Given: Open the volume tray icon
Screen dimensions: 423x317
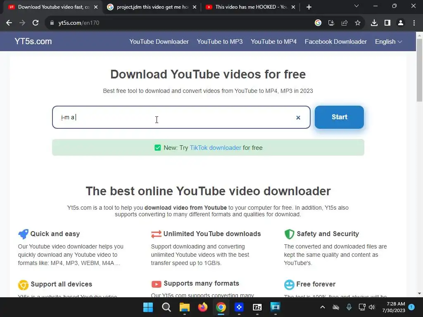Looking at the screenshot, I should tap(372, 307).
